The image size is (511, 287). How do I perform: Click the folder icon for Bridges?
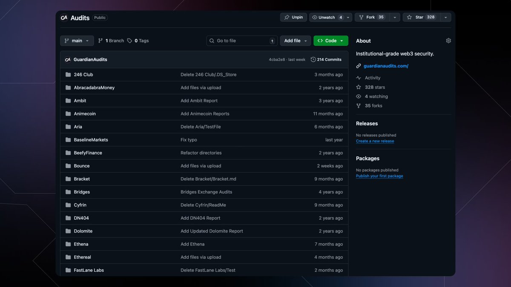pos(68,192)
